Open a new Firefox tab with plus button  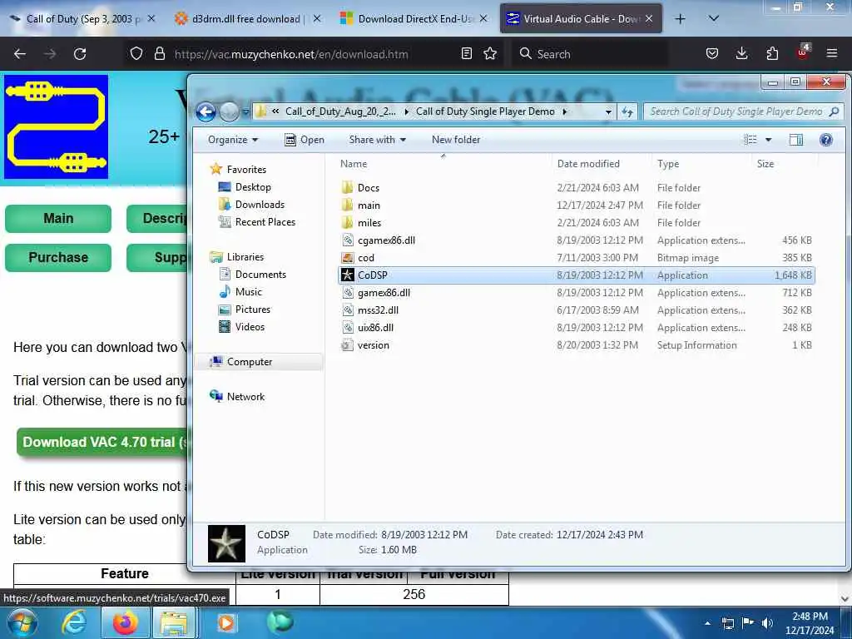[680, 19]
